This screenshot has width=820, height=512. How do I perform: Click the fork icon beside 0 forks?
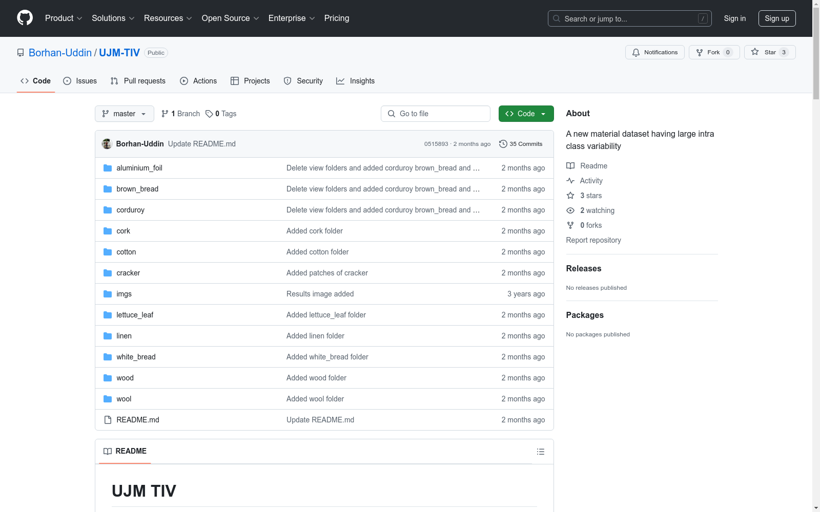point(570,225)
